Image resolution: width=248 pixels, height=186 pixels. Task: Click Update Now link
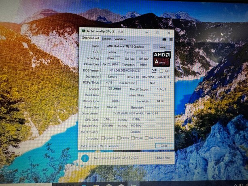point(163,158)
